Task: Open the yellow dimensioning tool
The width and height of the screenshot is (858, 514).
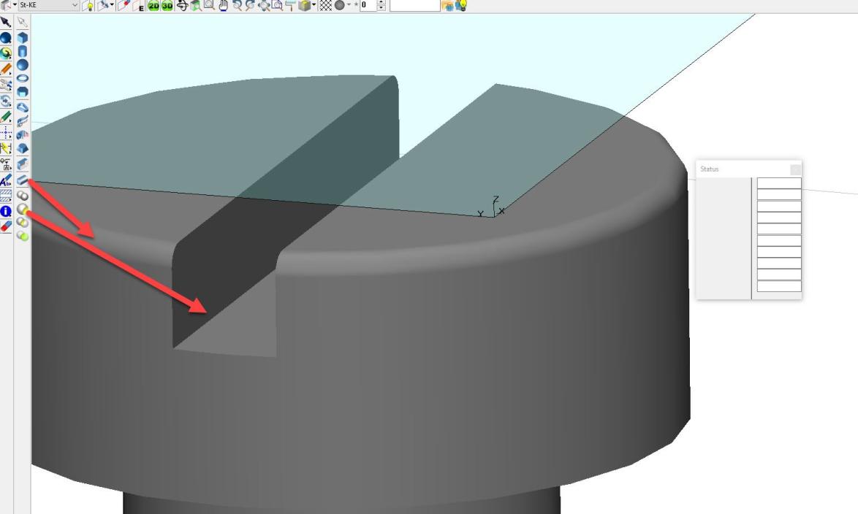Action: tap(5, 148)
